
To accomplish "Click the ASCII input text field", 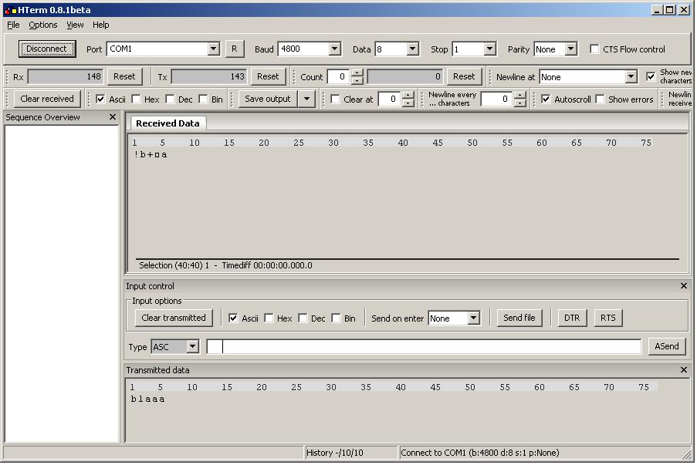I will [x=424, y=346].
